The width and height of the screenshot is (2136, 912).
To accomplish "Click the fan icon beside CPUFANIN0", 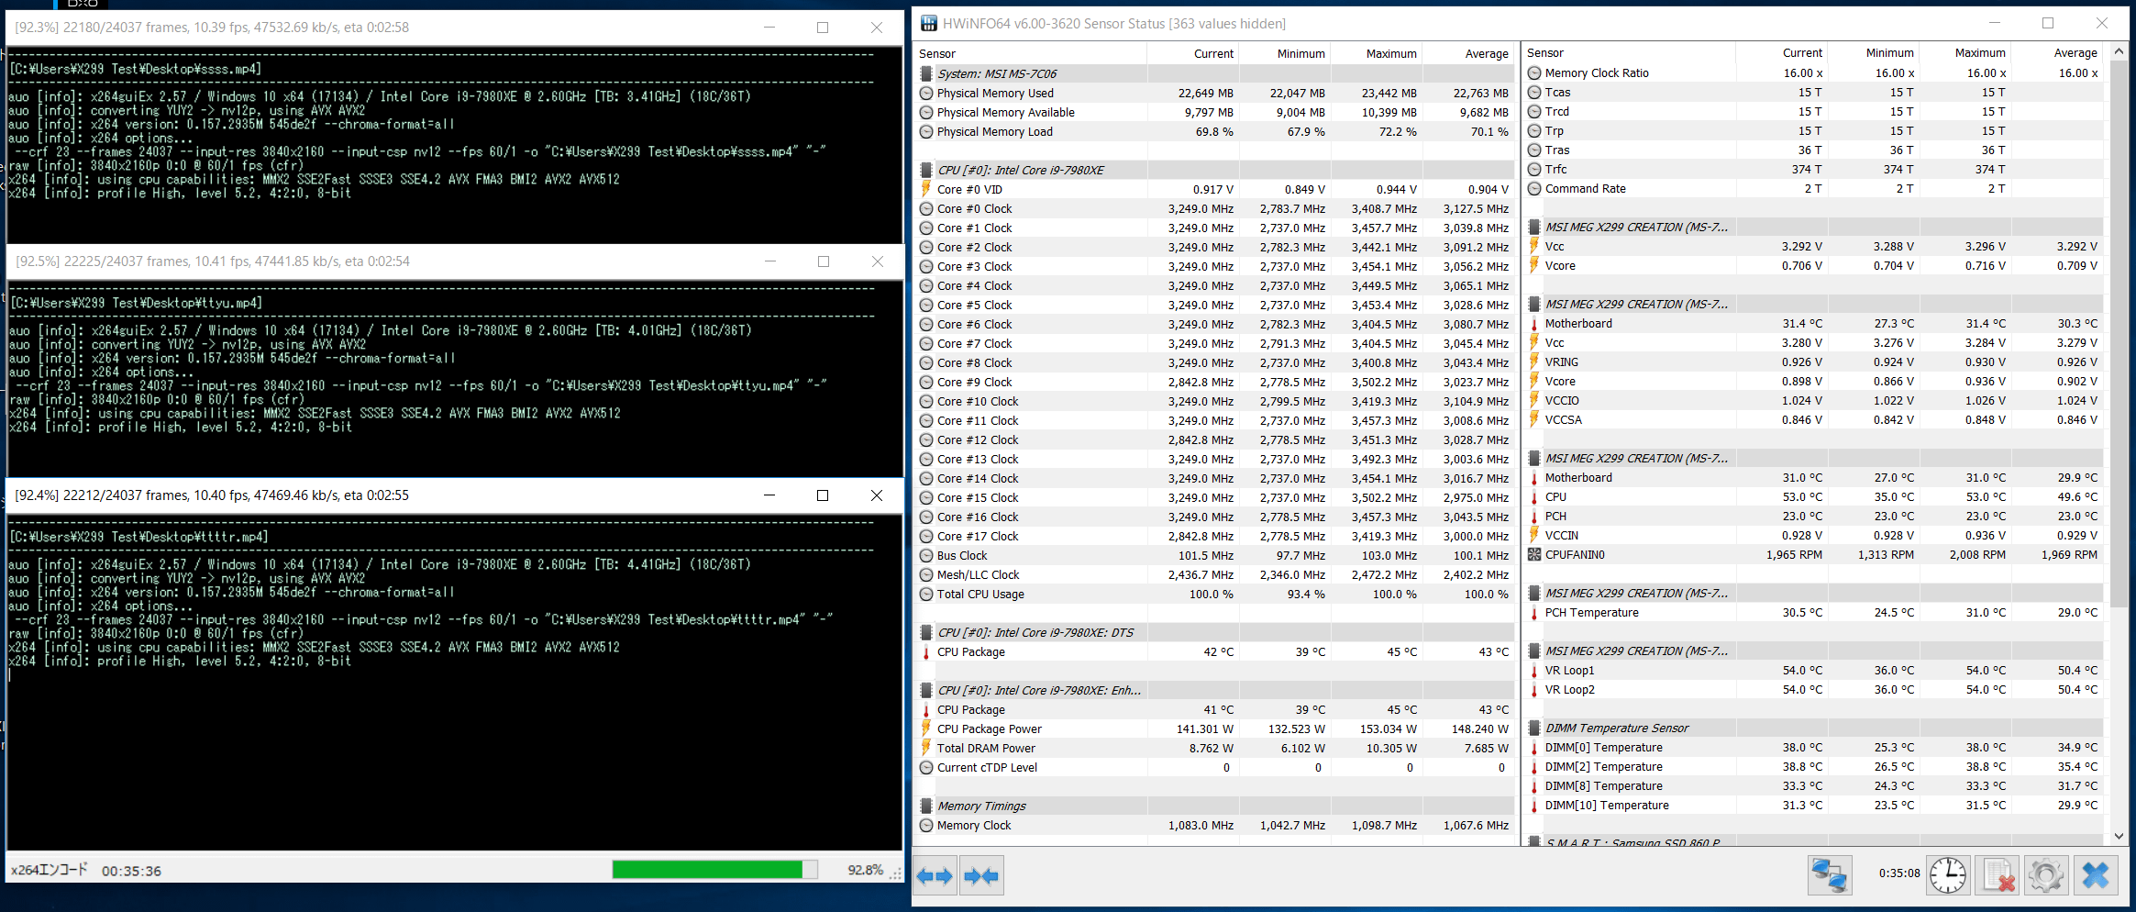I will 1534,554.
